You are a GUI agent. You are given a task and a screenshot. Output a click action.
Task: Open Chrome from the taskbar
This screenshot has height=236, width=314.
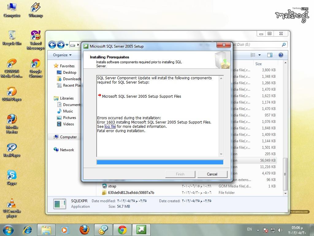coord(122,230)
